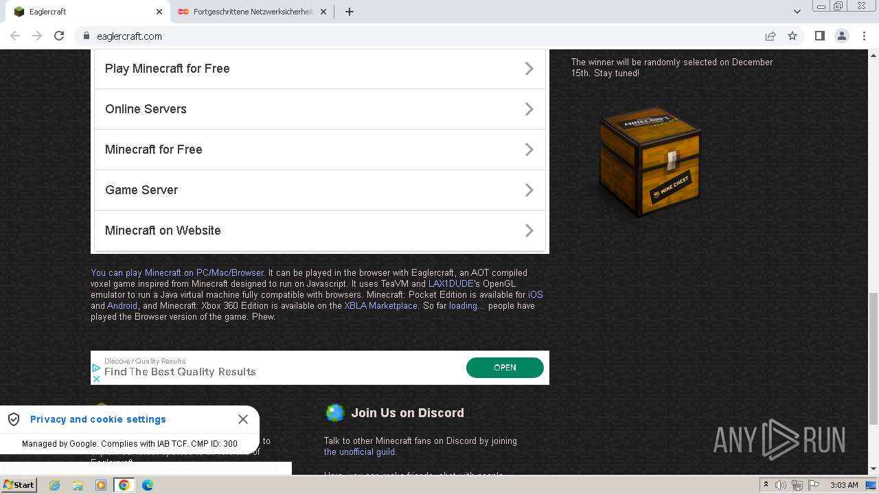This screenshot has height=494, width=879.
Task: Open Chrome three-dot menu
Action: pos(864,36)
